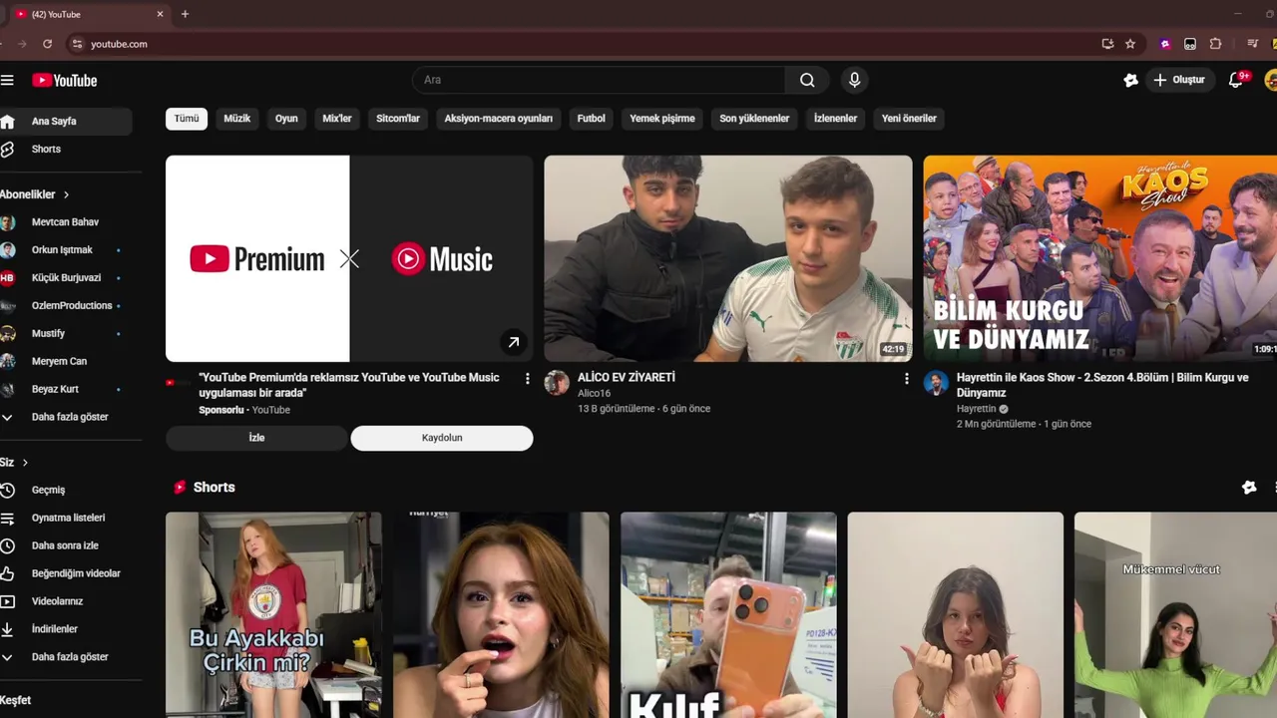Select the Tümü filter chip
The width and height of the screenshot is (1277, 718).
tap(187, 119)
